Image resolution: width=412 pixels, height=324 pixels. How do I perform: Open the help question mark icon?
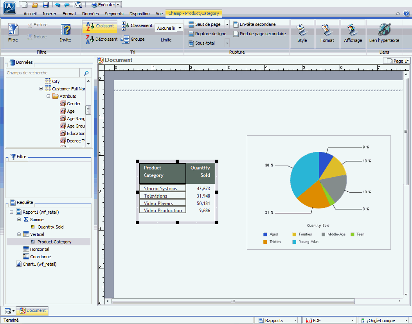tap(406, 13)
